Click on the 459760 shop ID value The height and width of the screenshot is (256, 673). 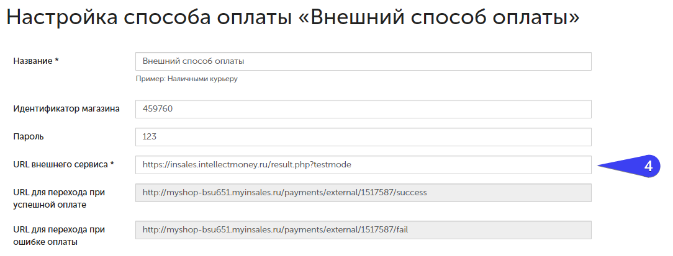click(x=158, y=108)
